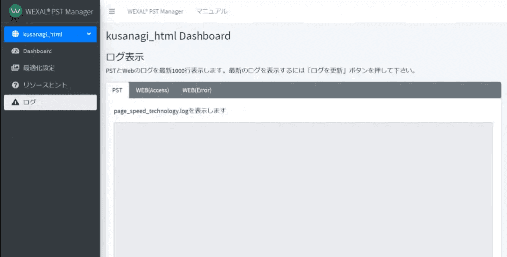Switch to the WEB(Error) tab
The image size is (507, 257).
click(x=197, y=90)
